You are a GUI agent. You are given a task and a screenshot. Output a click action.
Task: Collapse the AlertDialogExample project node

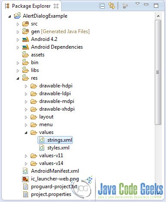pyautogui.click(x=9, y=16)
